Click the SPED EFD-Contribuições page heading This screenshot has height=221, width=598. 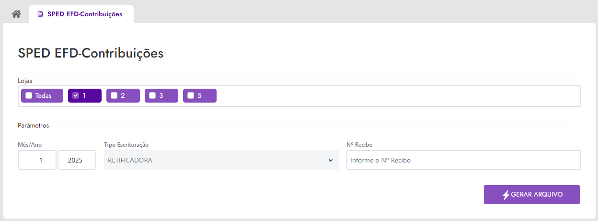(91, 53)
